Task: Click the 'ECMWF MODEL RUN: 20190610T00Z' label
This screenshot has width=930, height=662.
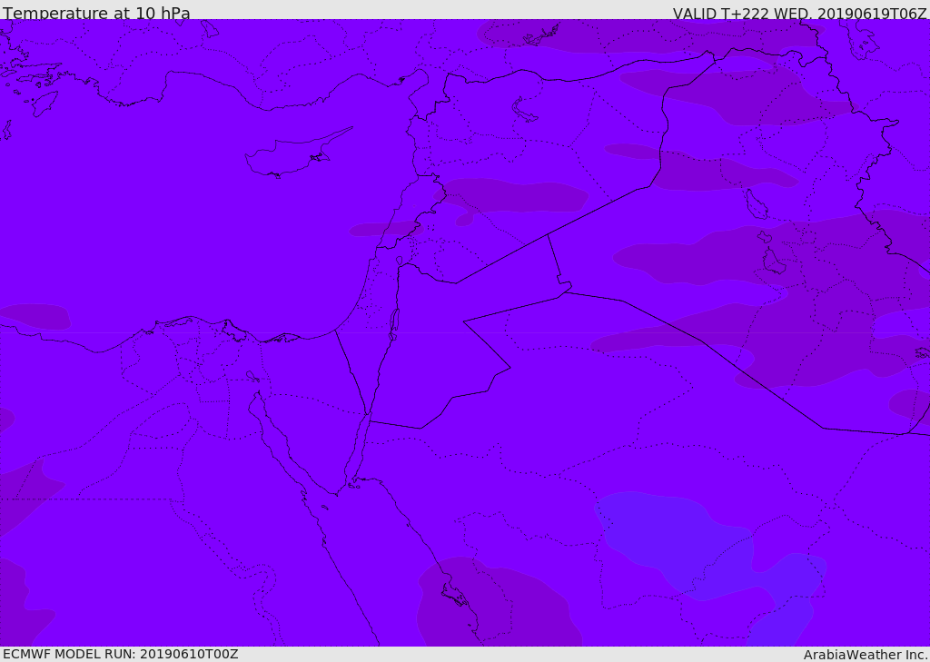Action: point(121,654)
